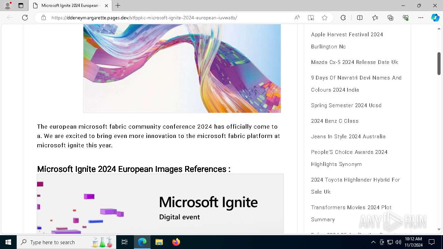This screenshot has width=443, height=249.
Task: Open 9 Days Of Navratri Devi Names link
Action: [356, 84]
